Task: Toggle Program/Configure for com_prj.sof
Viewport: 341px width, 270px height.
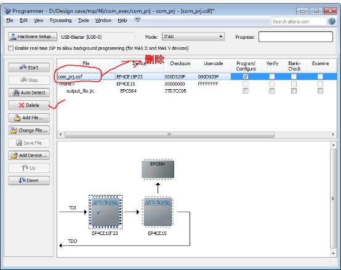Action: tap(246, 76)
